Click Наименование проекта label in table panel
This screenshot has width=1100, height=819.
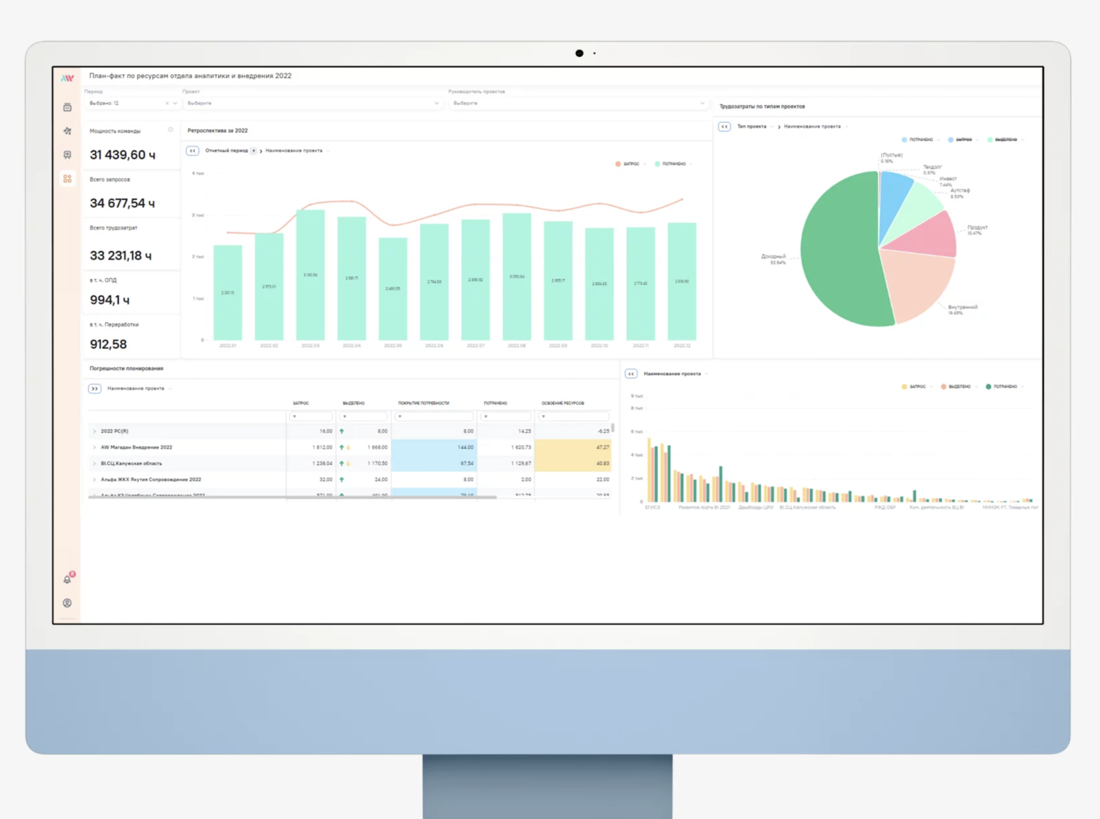tap(136, 388)
